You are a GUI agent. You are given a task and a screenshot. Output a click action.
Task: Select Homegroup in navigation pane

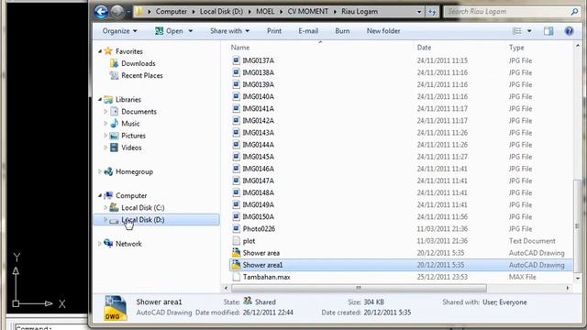coord(134,171)
